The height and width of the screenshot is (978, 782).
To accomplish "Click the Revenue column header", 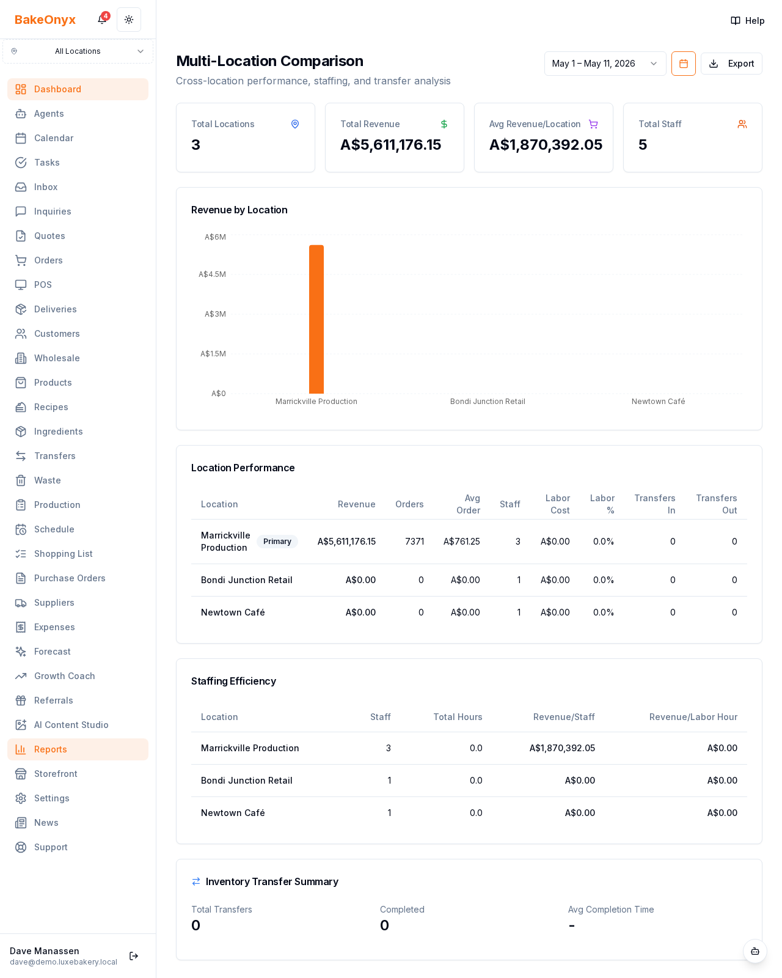I will click(x=357, y=504).
